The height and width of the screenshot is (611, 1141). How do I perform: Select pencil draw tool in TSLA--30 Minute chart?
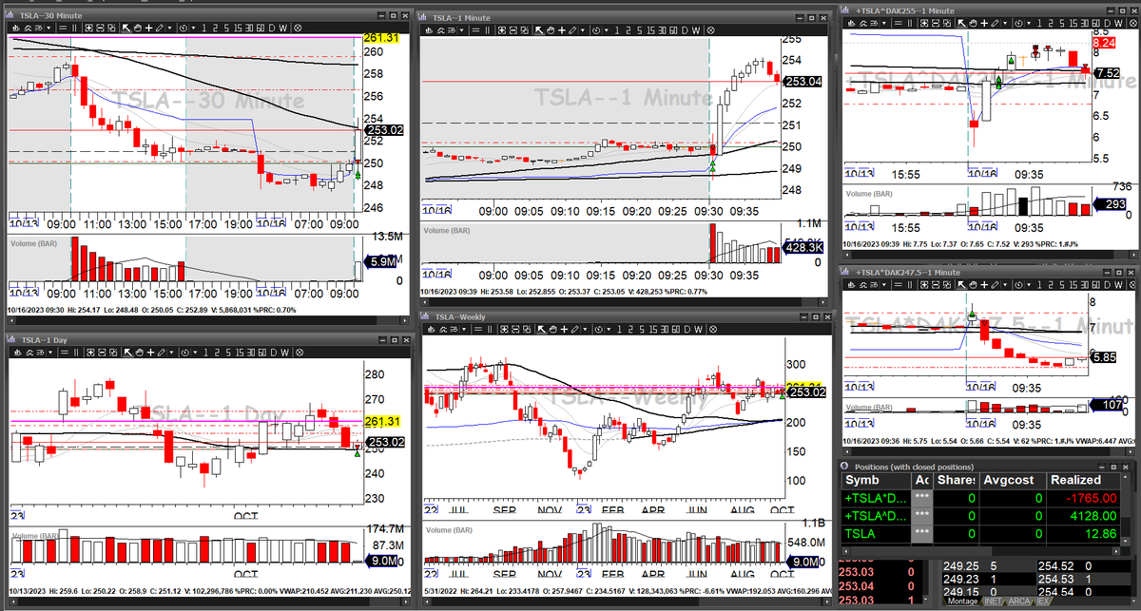click(160, 28)
